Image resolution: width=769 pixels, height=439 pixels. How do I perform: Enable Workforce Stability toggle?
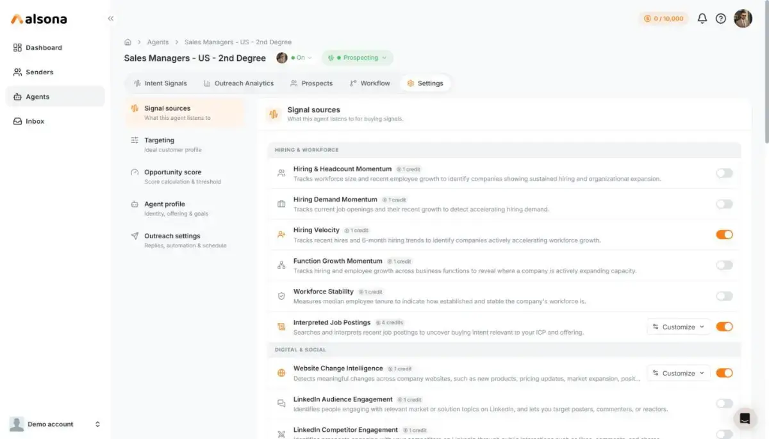pos(724,296)
